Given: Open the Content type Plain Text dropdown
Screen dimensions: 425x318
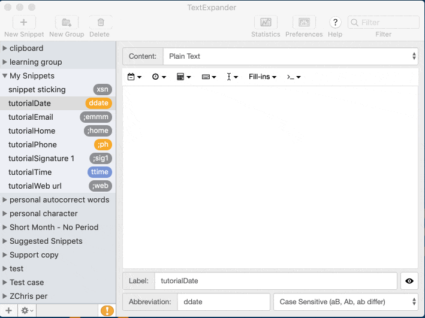Looking at the screenshot, I should click(291, 56).
